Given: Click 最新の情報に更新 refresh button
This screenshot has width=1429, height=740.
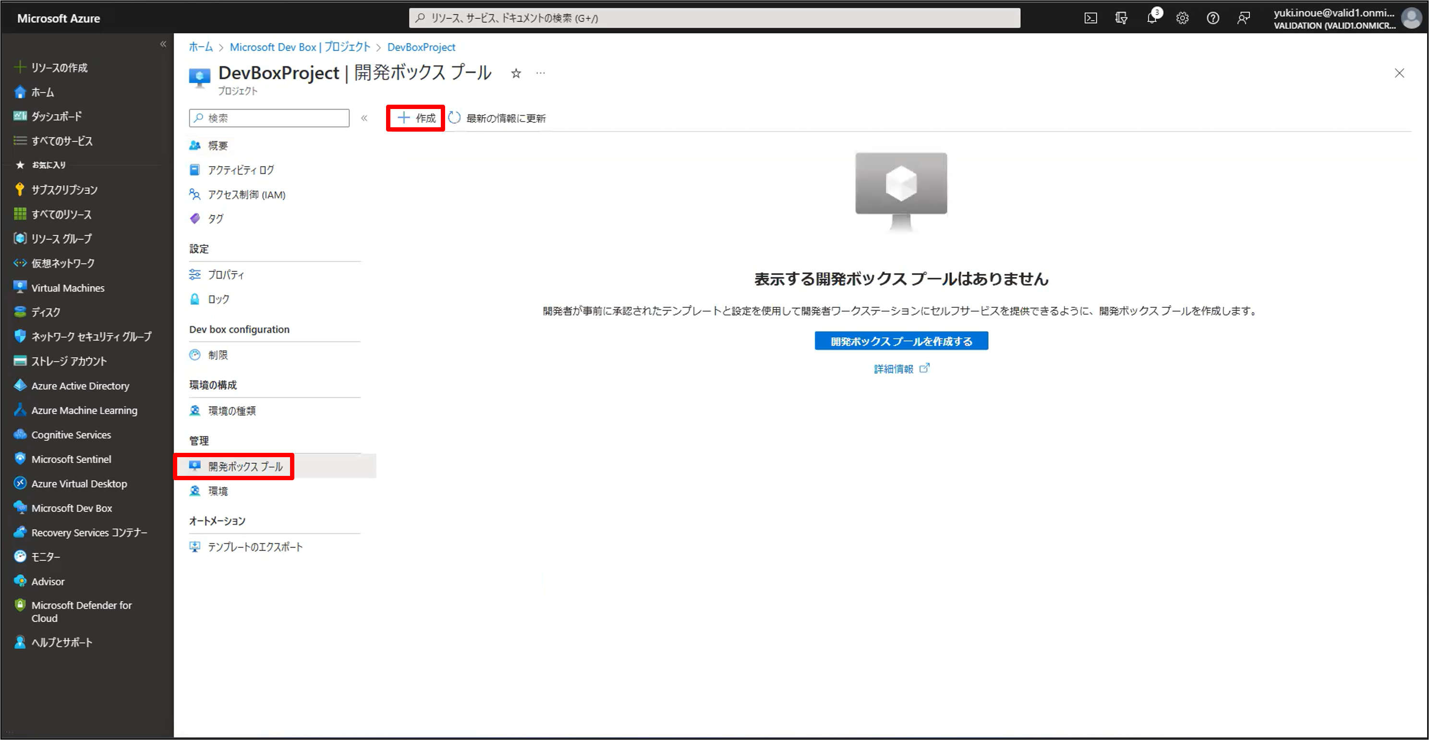Looking at the screenshot, I should point(497,118).
